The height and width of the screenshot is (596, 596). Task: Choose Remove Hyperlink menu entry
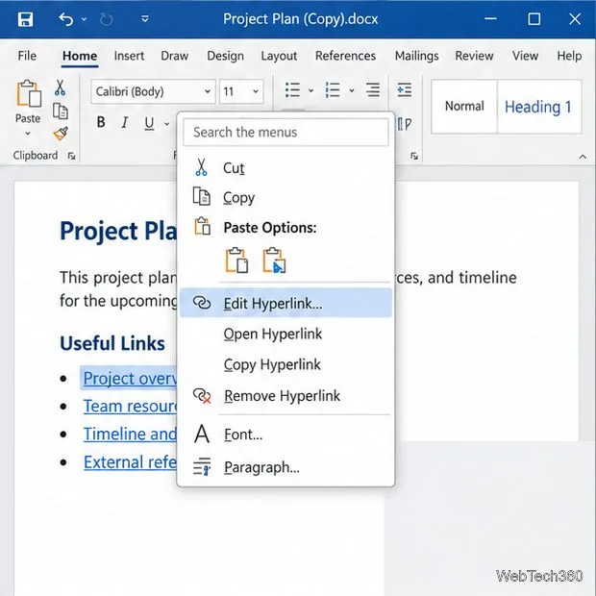coord(286,396)
